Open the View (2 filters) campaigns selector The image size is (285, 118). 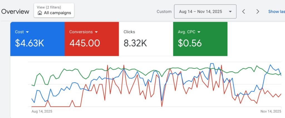pos(54,10)
